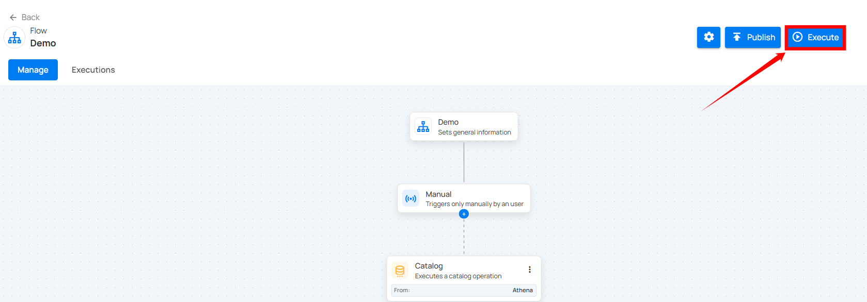This screenshot has width=867, height=302.
Task: Click the From: Athena field
Action: (x=464, y=291)
